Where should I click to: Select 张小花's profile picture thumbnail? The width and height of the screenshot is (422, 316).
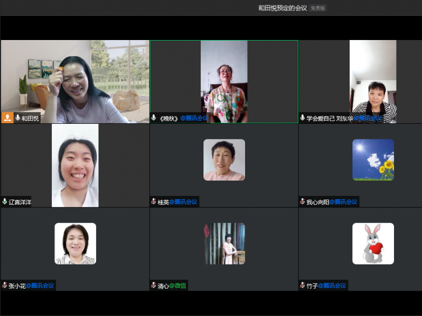pyautogui.click(x=75, y=243)
